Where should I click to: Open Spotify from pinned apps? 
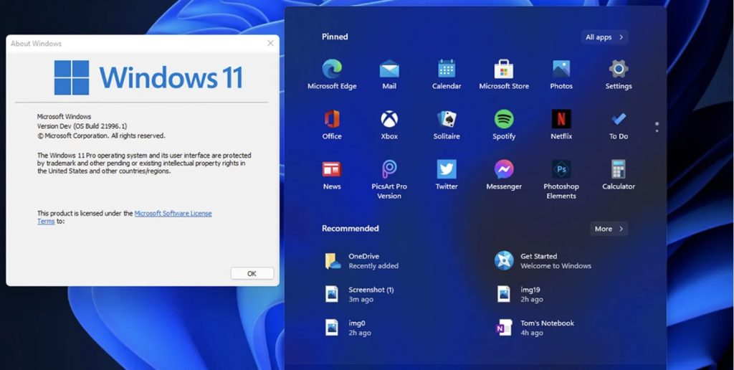(x=504, y=124)
